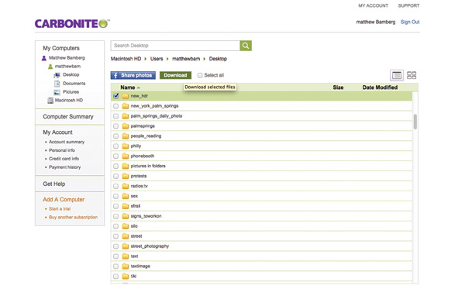Sort by Size column header
This screenshot has width=465, height=292.
pyautogui.click(x=338, y=88)
